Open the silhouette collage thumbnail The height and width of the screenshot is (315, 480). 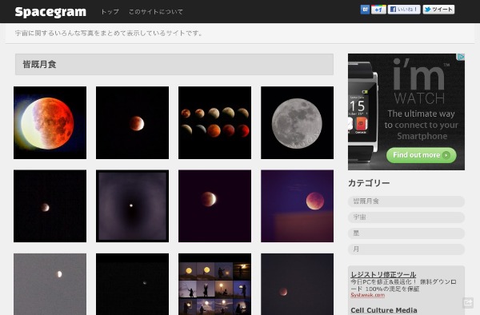click(x=214, y=284)
